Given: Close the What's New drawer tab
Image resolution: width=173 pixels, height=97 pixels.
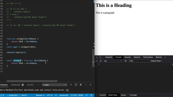Looking at the screenshot, I should click(x=118, y=95).
